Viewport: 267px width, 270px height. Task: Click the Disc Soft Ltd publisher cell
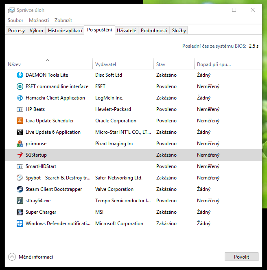pyautogui.click(x=109, y=75)
